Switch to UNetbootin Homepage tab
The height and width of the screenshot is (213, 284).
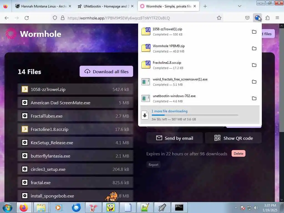click(106, 6)
